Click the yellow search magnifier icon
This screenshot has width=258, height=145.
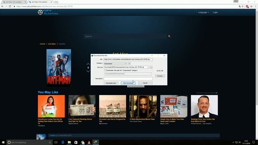(169, 36)
